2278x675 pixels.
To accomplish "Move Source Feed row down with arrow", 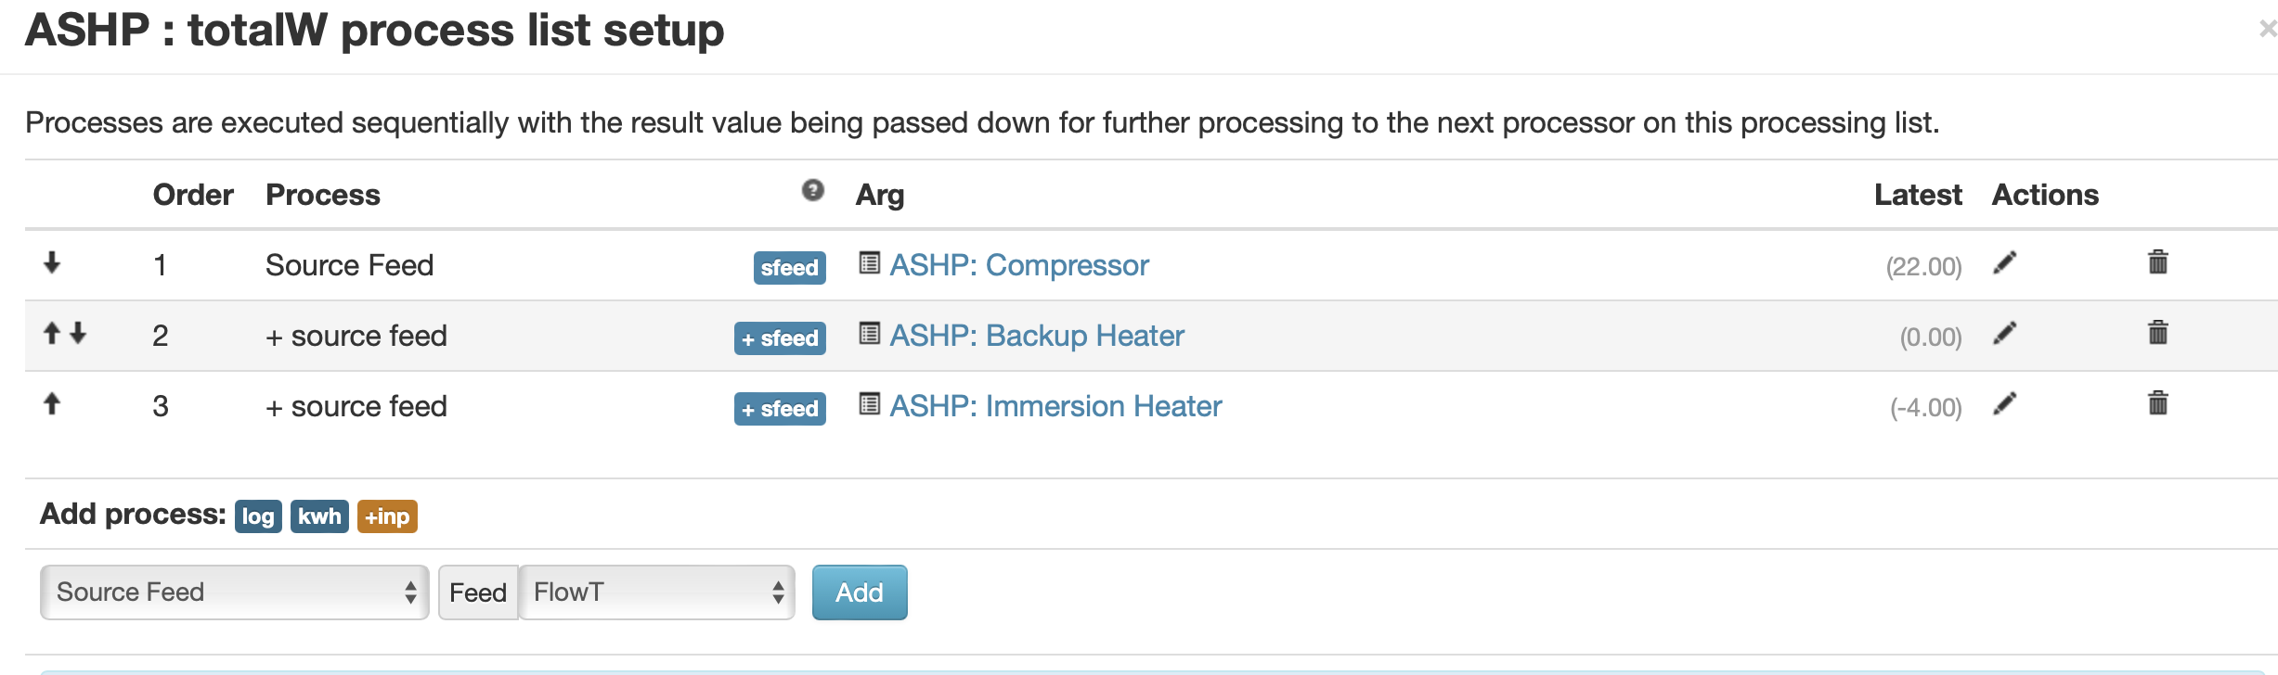I will pos(52,262).
